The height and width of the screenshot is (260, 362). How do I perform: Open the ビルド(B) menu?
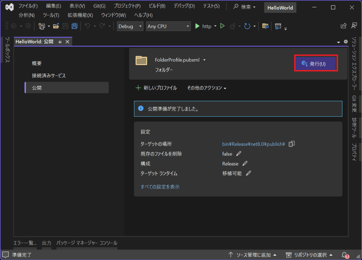pos(157,6)
